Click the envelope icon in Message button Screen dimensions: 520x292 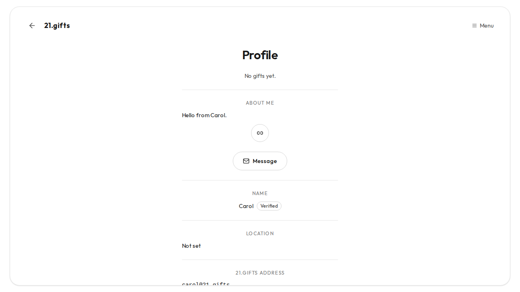[x=246, y=161]
